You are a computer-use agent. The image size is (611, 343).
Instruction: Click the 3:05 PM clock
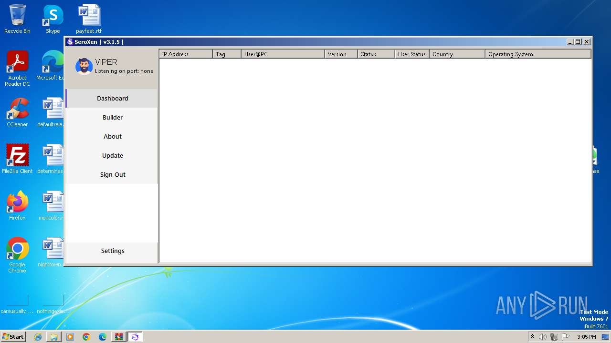(586, 337)
